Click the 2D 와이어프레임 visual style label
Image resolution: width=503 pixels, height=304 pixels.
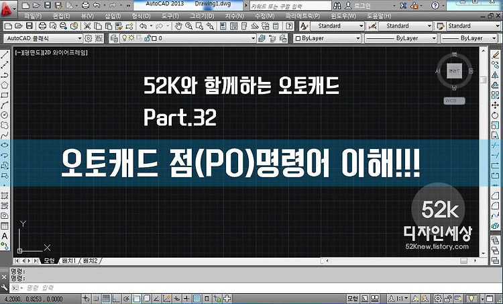click(66, 52)
